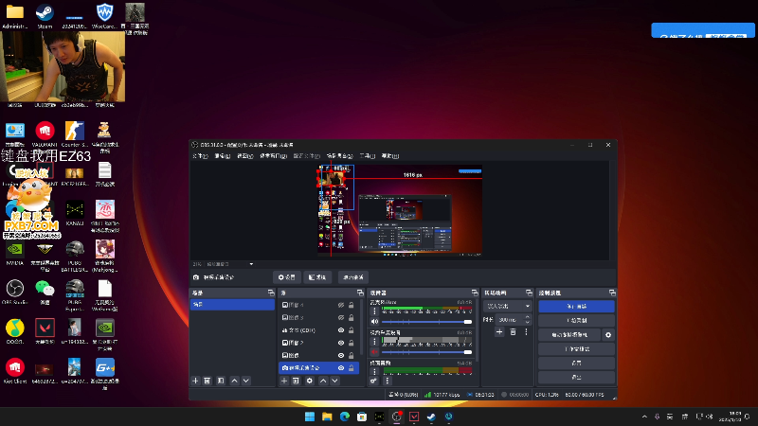Image resolution: width=758 pixels, height=426 pixels.
Task: Mute the Mic/Aux speaker icon
Action: [374, 322]
